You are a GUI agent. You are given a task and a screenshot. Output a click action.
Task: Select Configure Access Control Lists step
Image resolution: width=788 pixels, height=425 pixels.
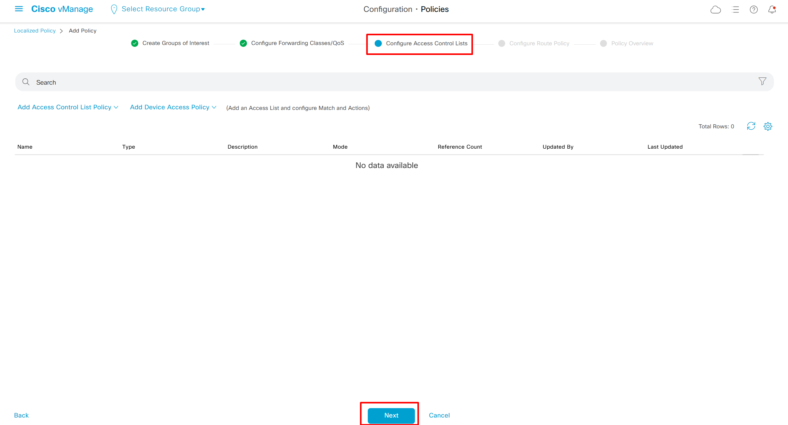(x=426, y=43)
